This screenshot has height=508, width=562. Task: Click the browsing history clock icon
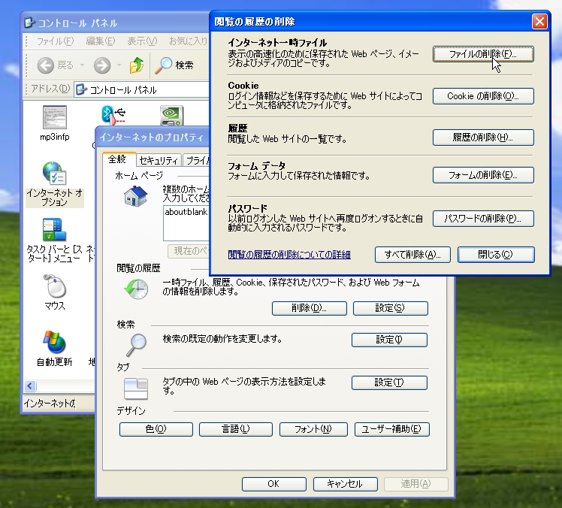(x=136, y=289)
